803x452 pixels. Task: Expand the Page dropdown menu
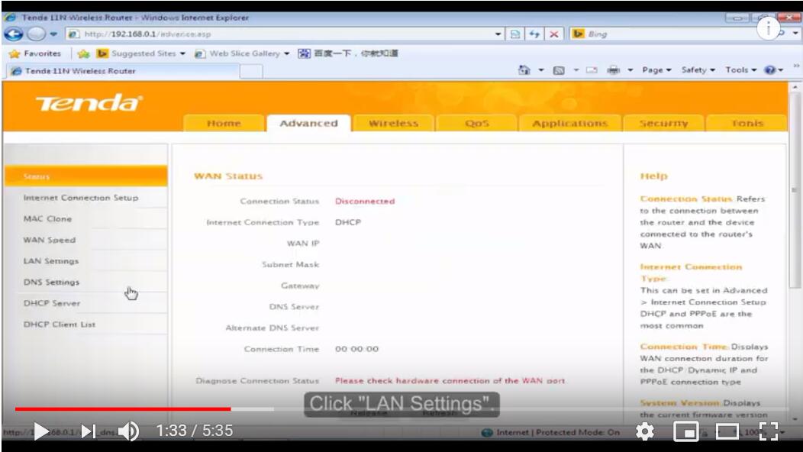(x=656, y=70)
